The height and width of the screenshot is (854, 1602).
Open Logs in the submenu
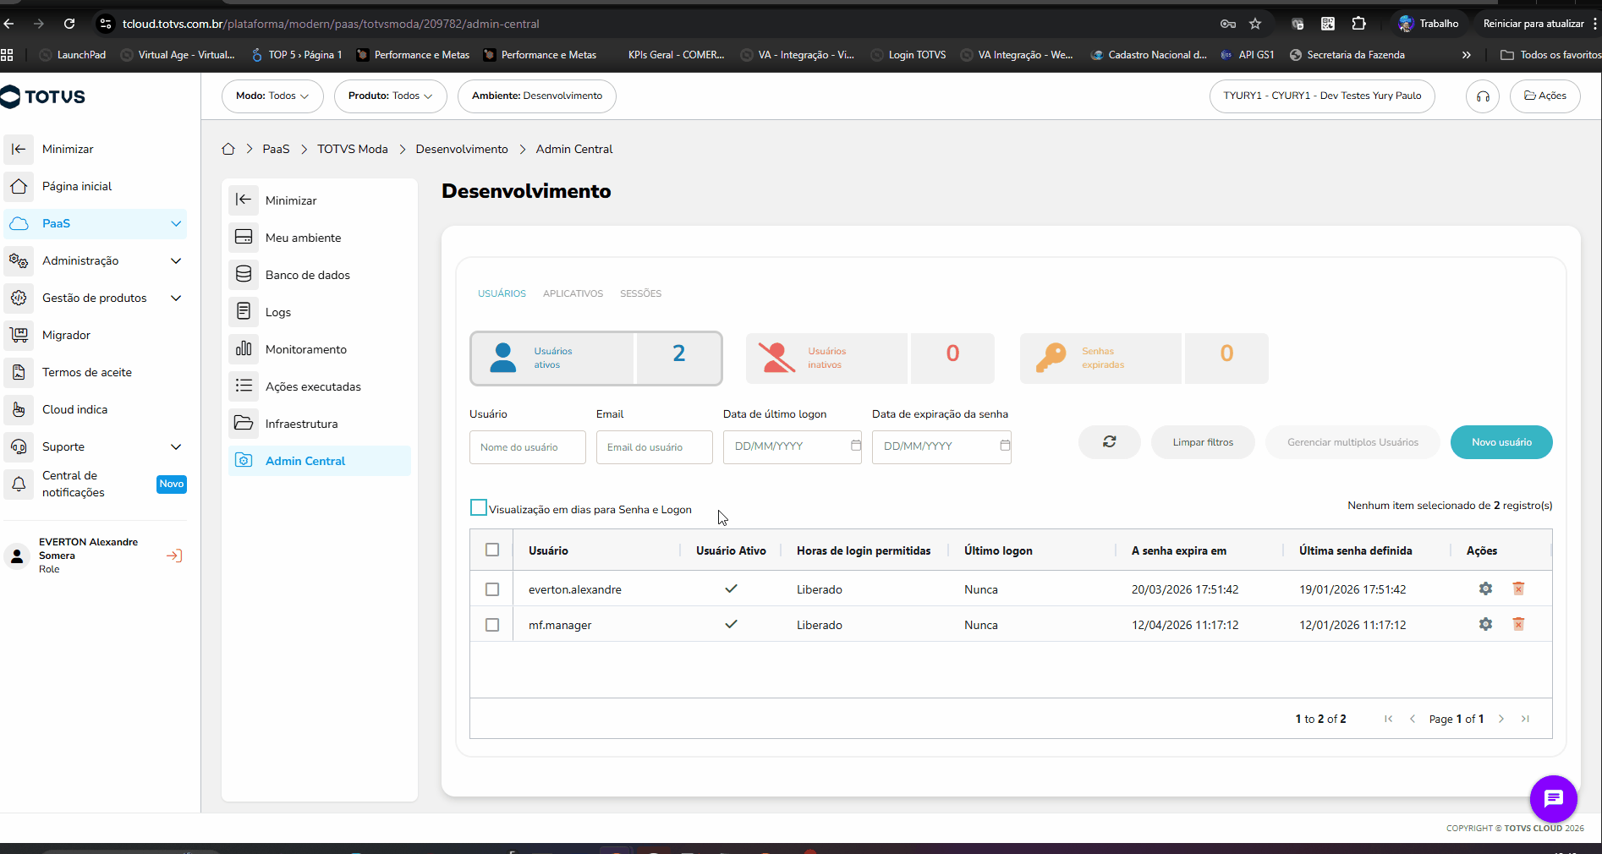tap(320, 312)
